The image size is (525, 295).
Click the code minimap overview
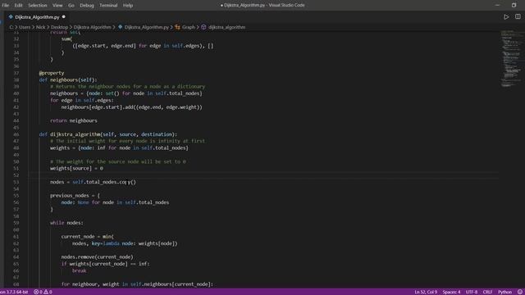pos(511,58)
